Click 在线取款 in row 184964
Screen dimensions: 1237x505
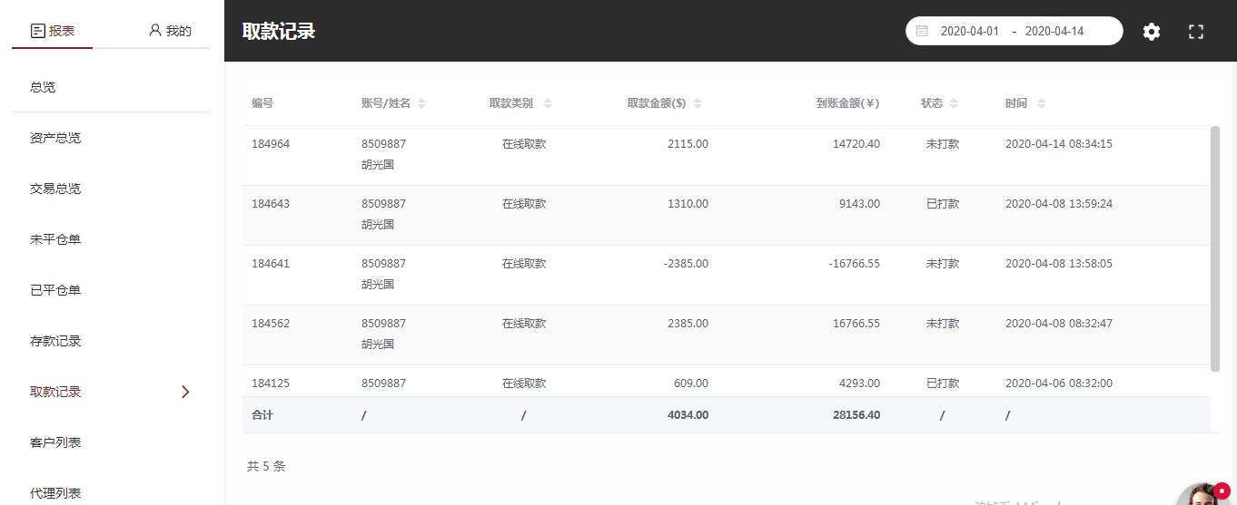524,144
